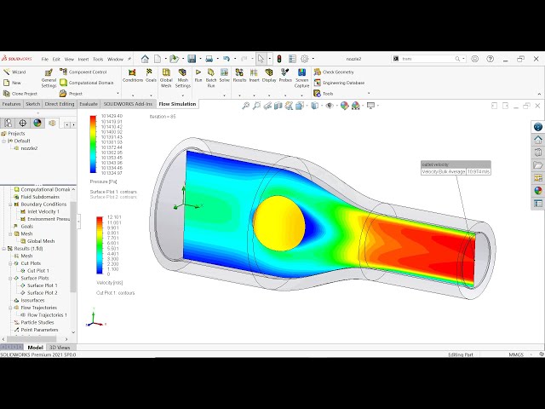Screen dimensions: 545x409
Task: Switch to the Features ribbon tab
Action: click(11, 104)
